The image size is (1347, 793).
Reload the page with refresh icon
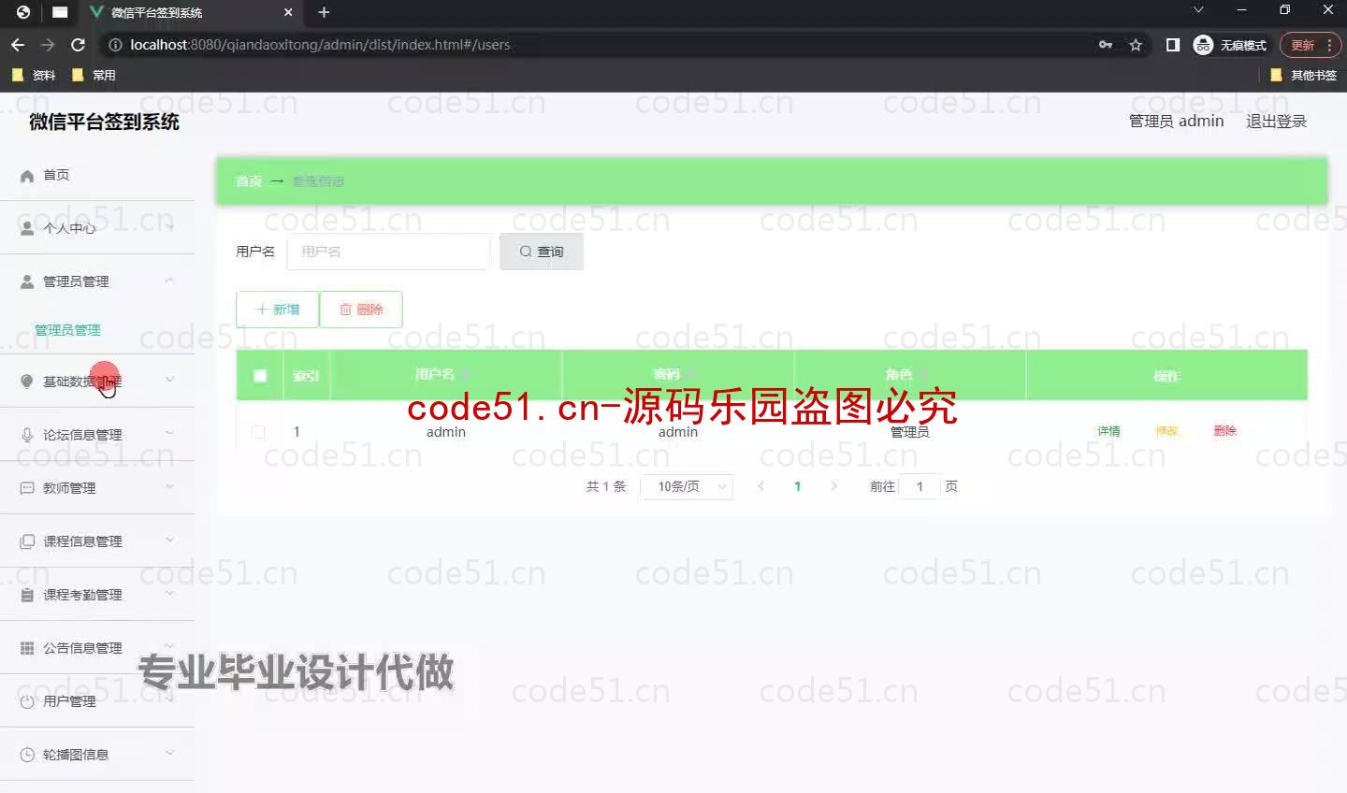click(x=79, y=45)
